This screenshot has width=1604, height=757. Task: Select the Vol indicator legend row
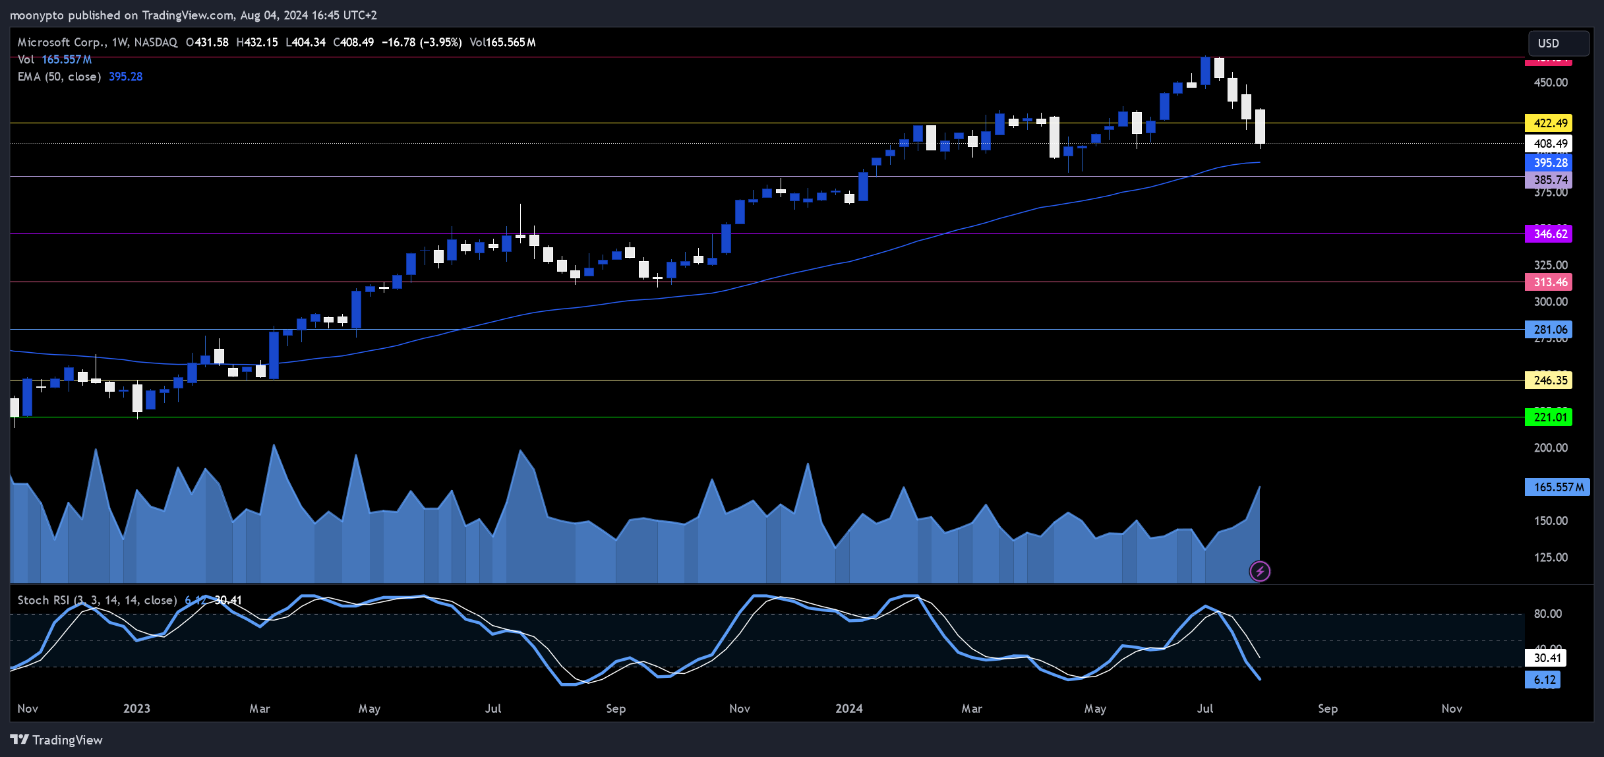click(55, 59)
